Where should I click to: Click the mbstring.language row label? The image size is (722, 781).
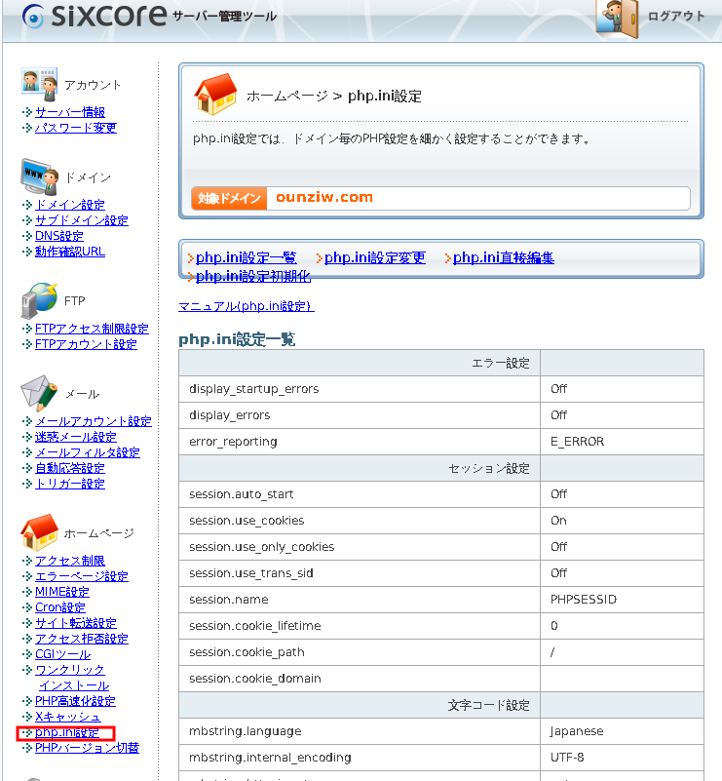coord(246,731)
